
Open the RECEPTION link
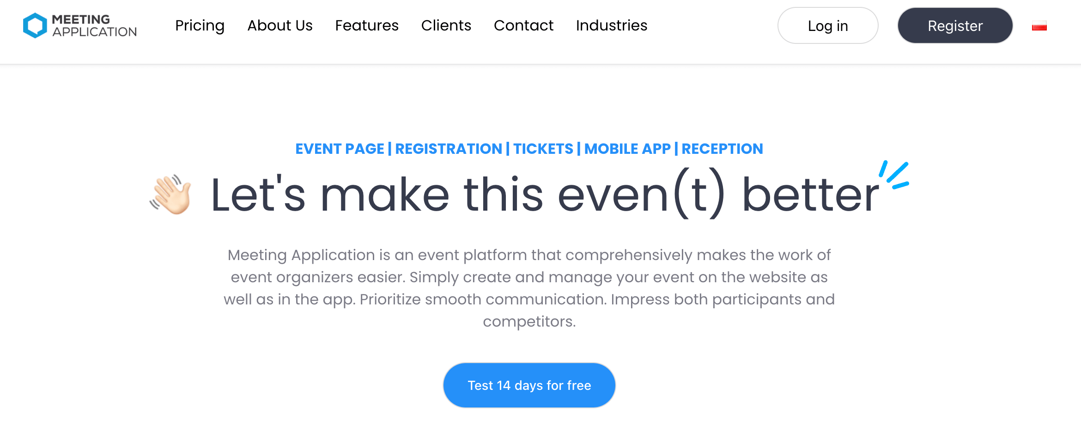tap(722, 149)
